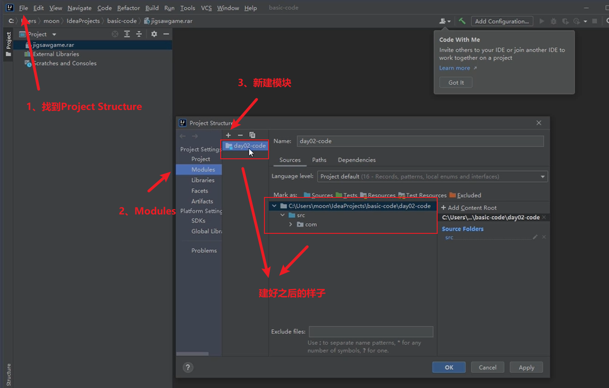This screenshot has width=609, height=388.
Task: Select the Sources tab
Action: click(290, 160)
